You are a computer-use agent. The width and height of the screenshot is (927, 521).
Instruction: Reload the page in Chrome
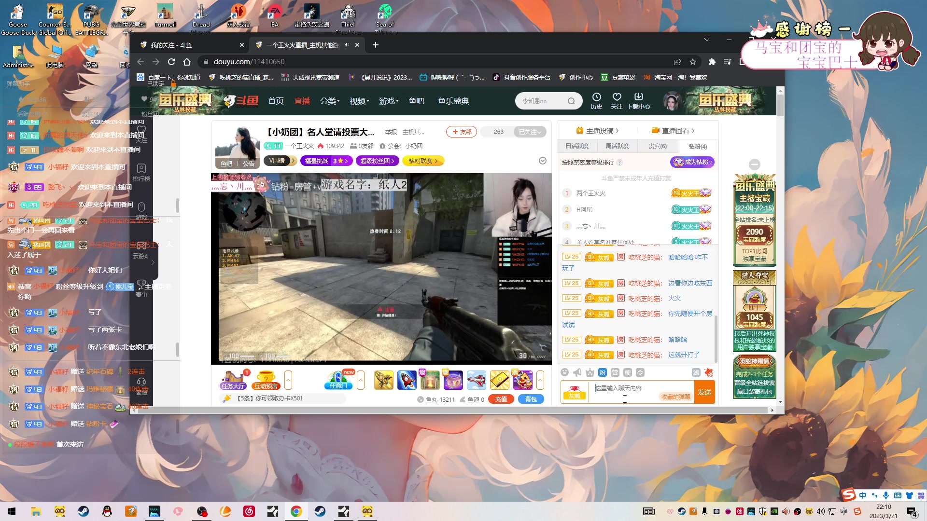(x=171, y=62)
